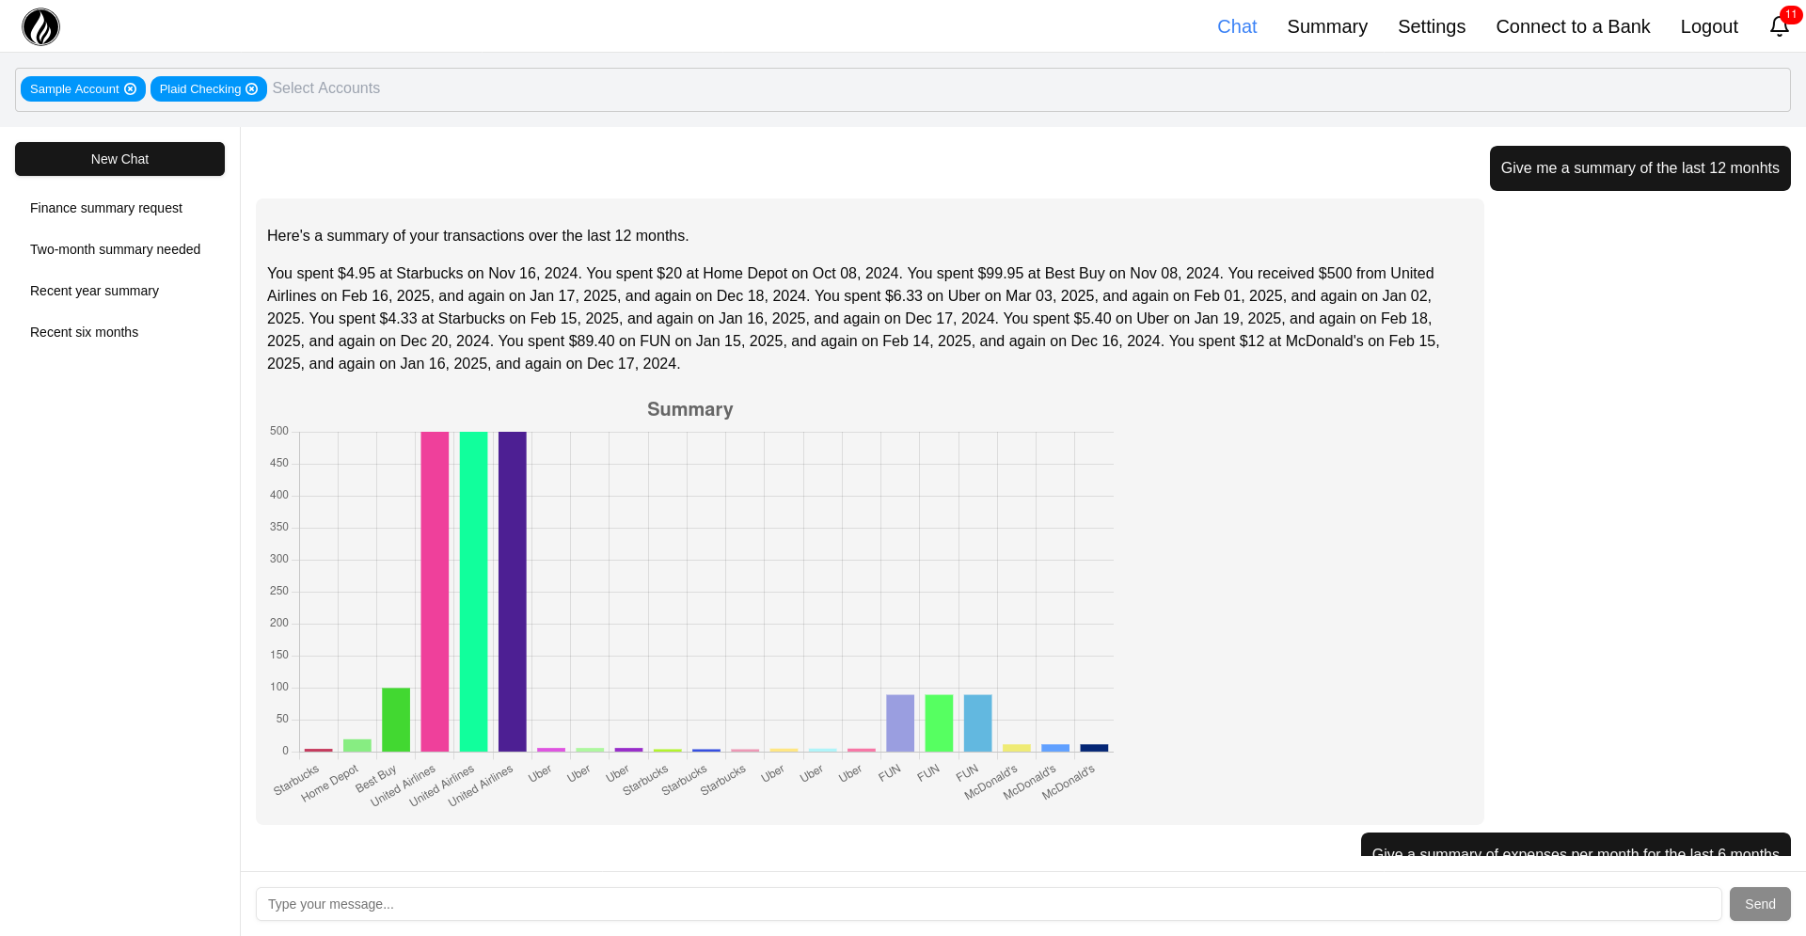The height and width of the screenshot is (936, 1806).
Task: Start a New Chat
Action: point(119,159)
